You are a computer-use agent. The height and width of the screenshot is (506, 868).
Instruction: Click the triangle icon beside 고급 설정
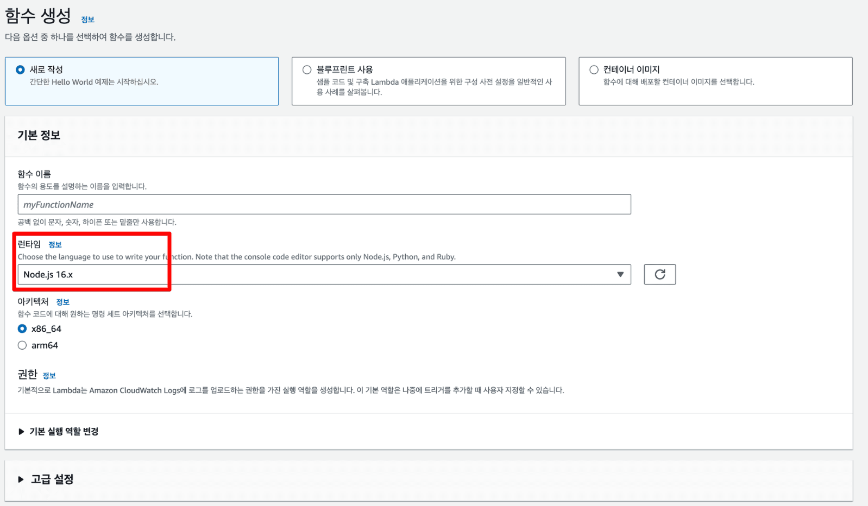[21, 479]
